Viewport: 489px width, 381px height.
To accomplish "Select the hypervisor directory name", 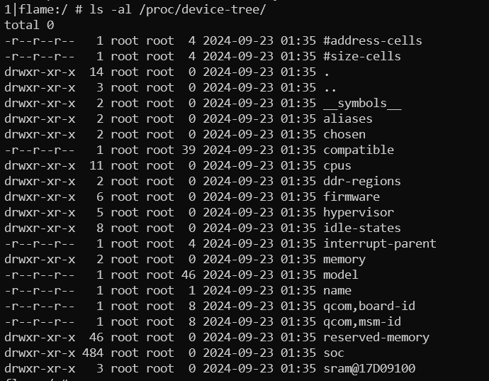I will (x=358, y=212).
